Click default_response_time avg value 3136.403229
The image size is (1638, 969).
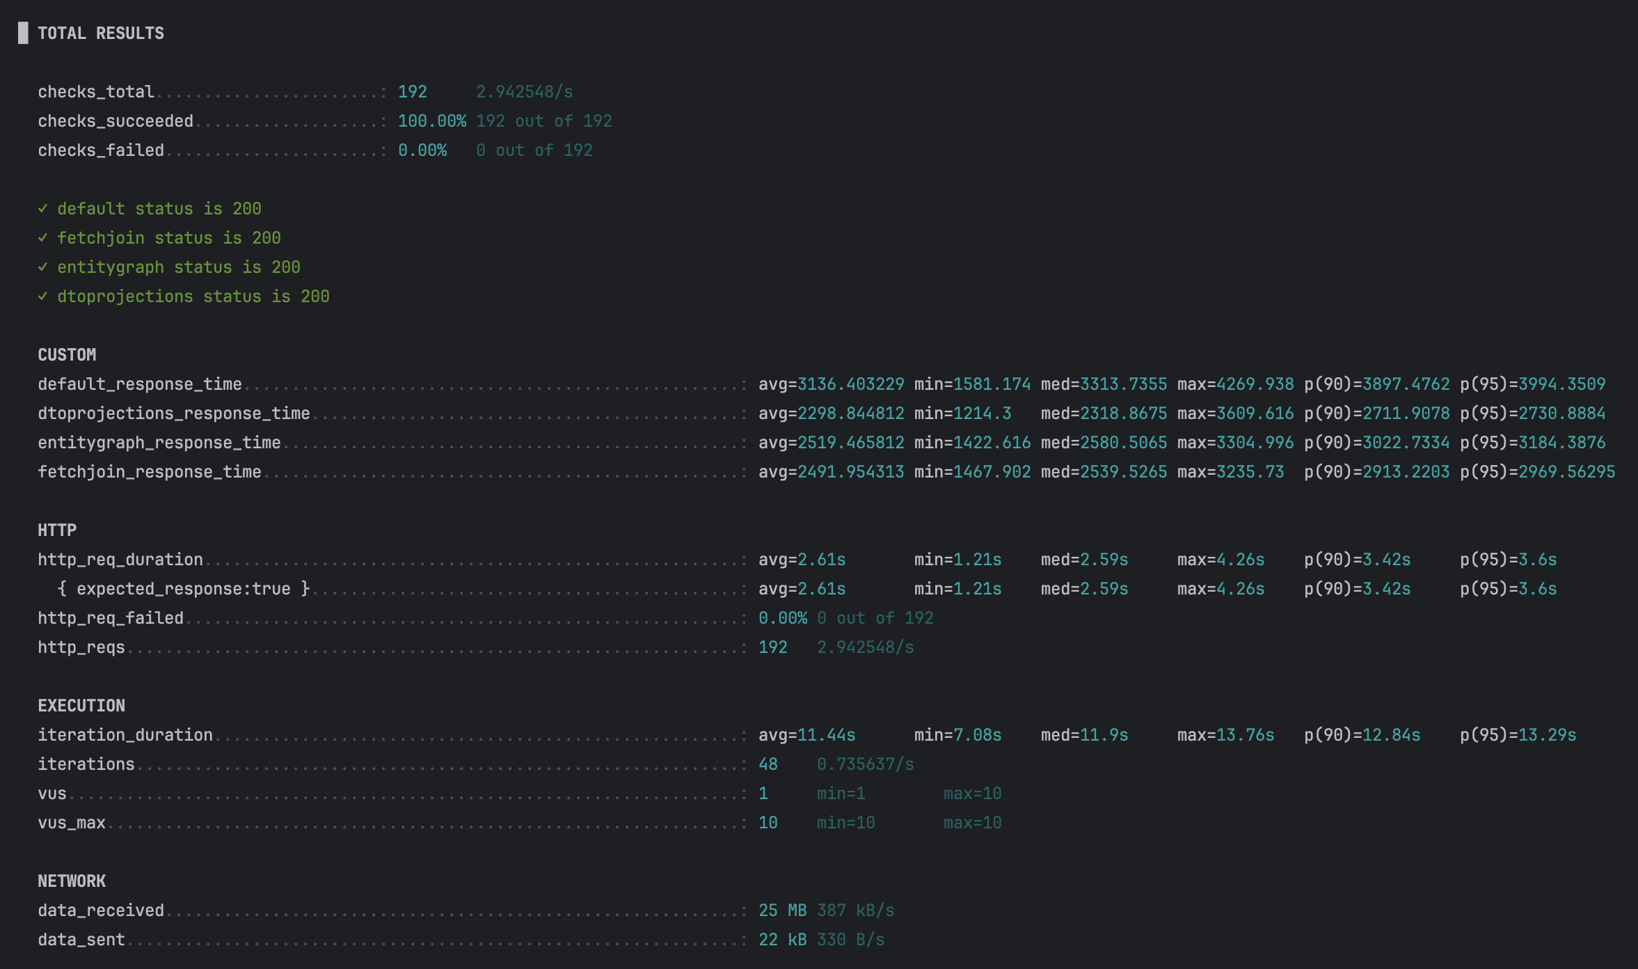pos(850,384)
